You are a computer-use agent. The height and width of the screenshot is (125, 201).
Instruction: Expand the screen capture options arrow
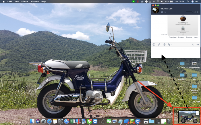click(172, 45)
